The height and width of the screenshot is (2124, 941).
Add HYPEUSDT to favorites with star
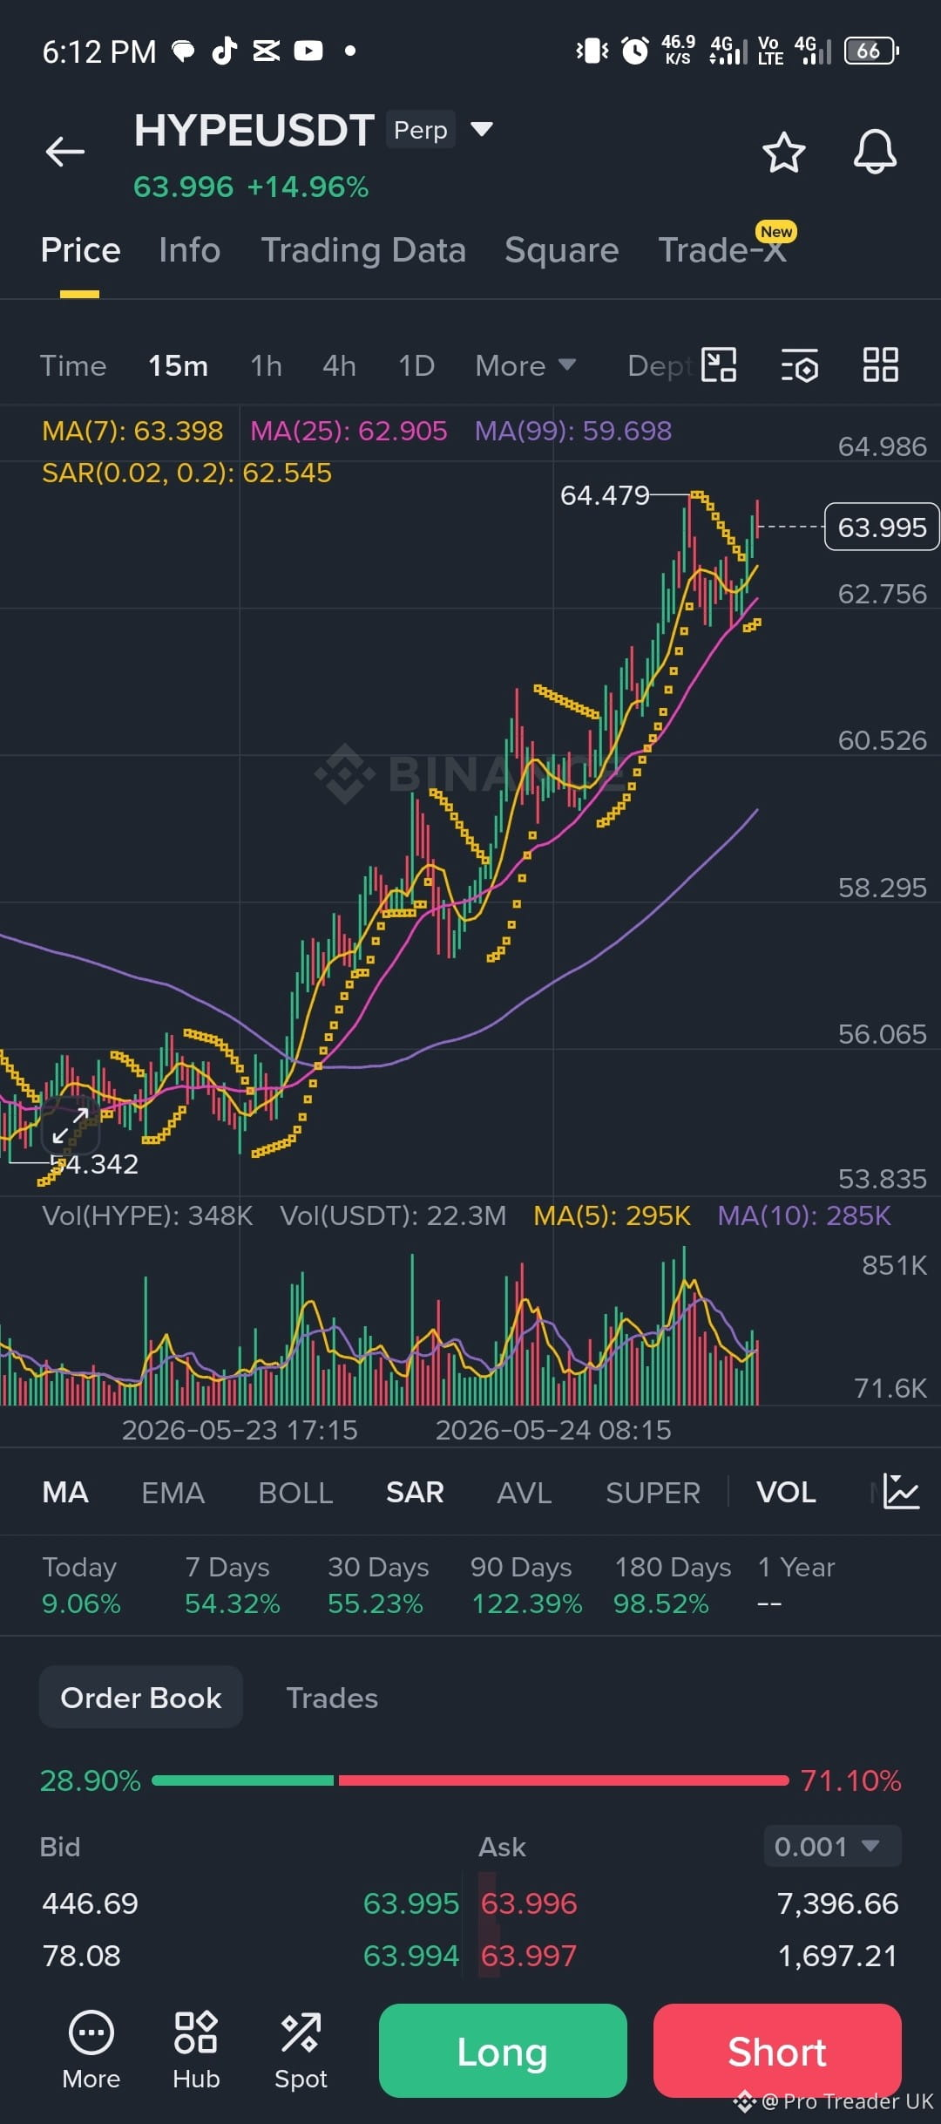pyautogui.click(x=783, y=153)
